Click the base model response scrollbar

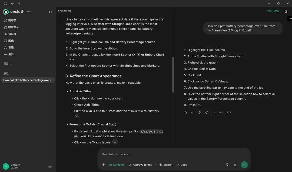(173, 75)
